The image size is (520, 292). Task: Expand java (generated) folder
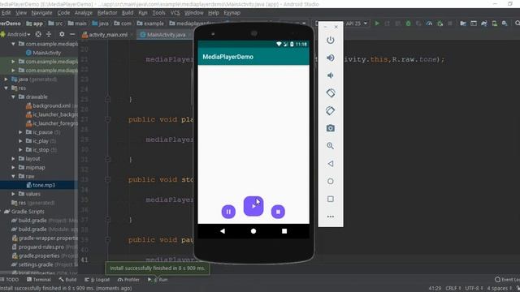tap(6, 79)
